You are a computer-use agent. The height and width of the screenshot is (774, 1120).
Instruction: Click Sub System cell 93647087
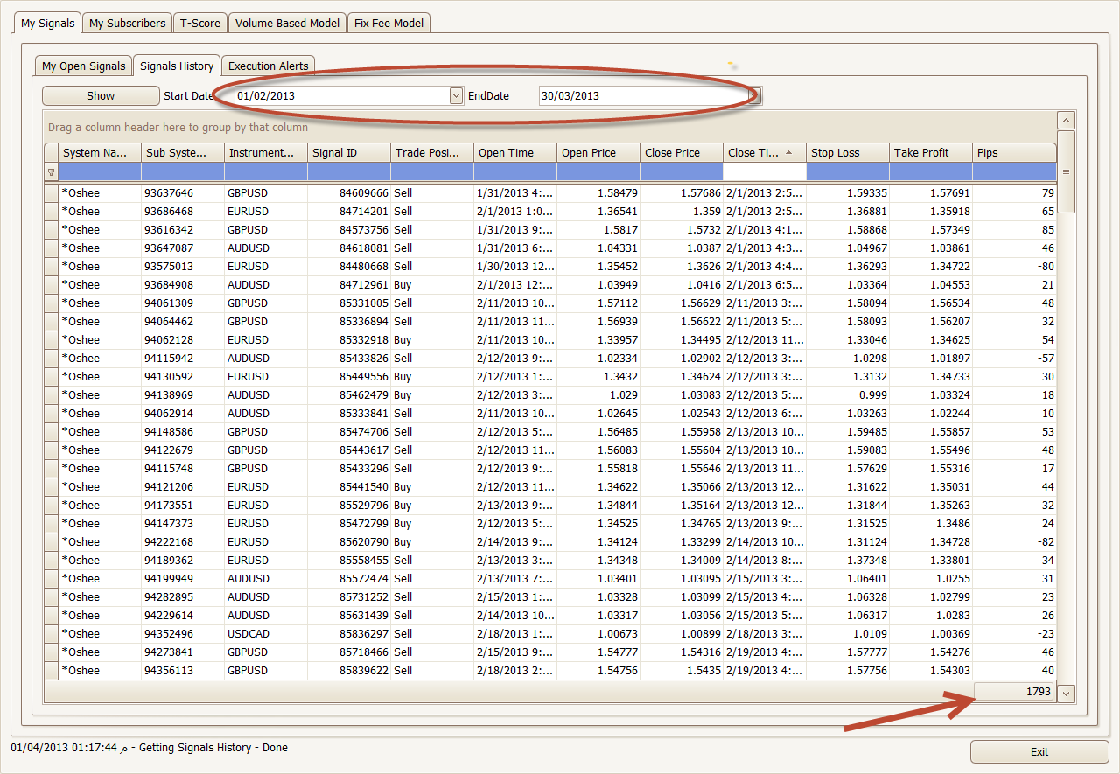(183, 248)
